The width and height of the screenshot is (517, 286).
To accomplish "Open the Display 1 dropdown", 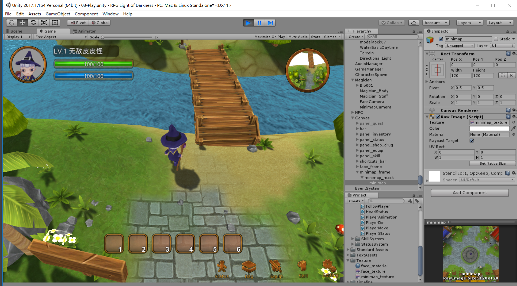I will (18, 37).
